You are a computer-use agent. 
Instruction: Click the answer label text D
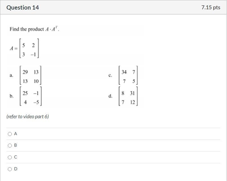pos(16,169)
